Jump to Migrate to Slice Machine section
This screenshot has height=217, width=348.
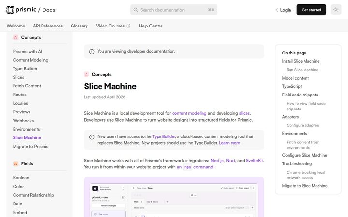point(304,186)
